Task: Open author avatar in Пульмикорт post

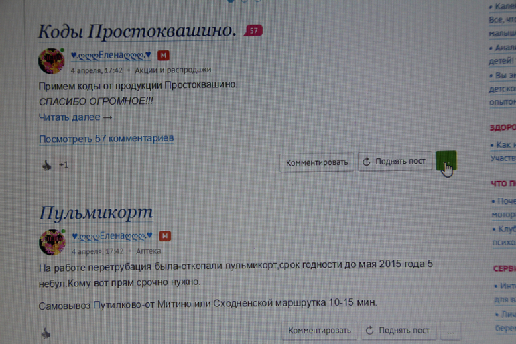Action: [x=52, y=242]
